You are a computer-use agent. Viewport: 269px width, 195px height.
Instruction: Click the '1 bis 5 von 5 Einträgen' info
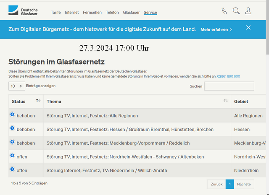29,183
